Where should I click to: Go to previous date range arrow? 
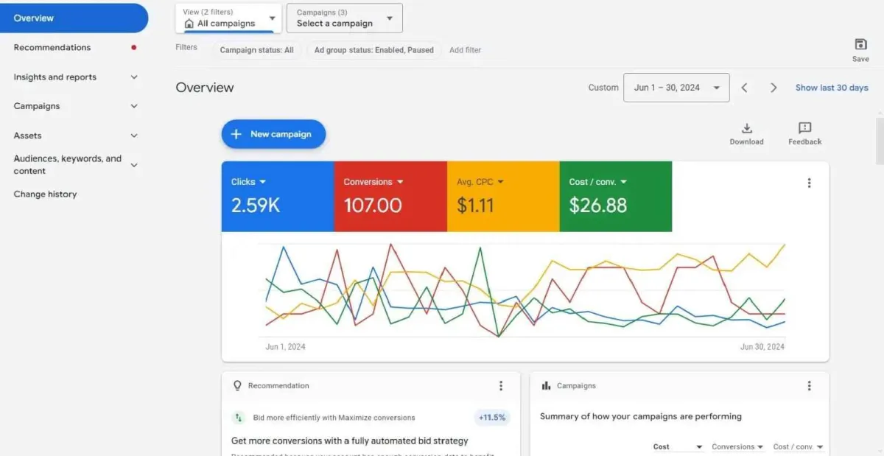click(x=745, y=88)
